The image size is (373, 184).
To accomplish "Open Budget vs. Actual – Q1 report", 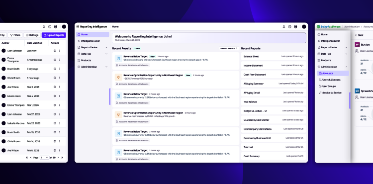I will coord(274,111).
